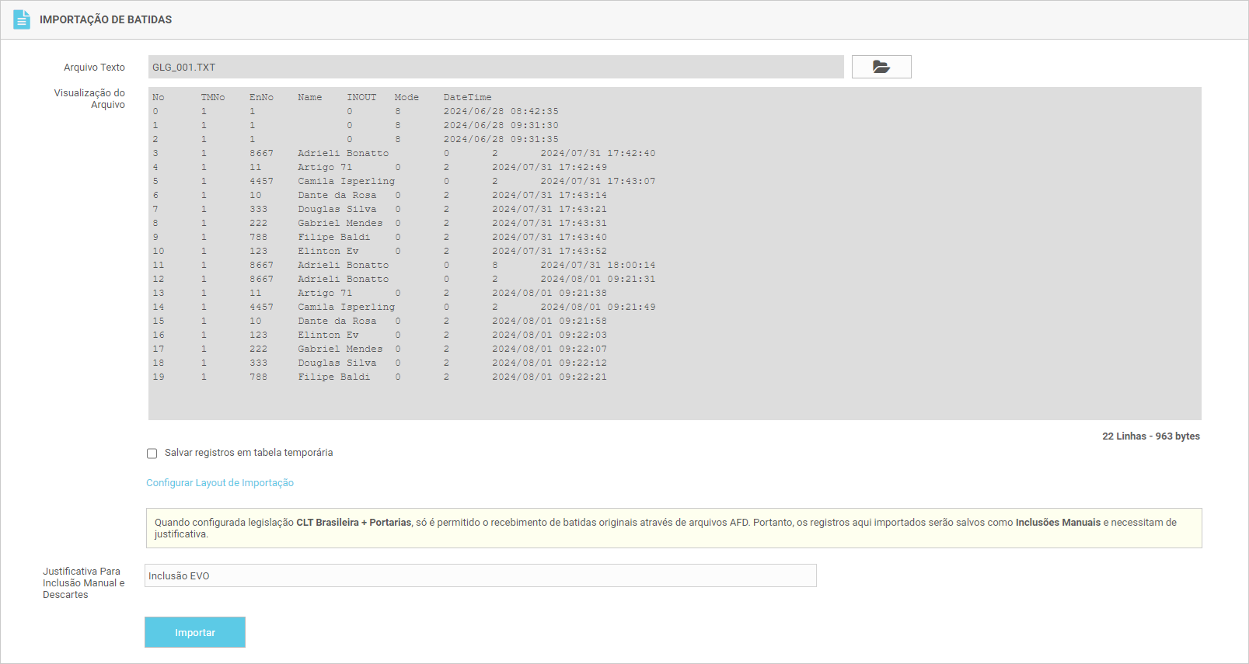This screenshot has height=664, width=1249.
Task: Click the '22 Linhas - 963 bytes' file summary
Action: 1150,436
